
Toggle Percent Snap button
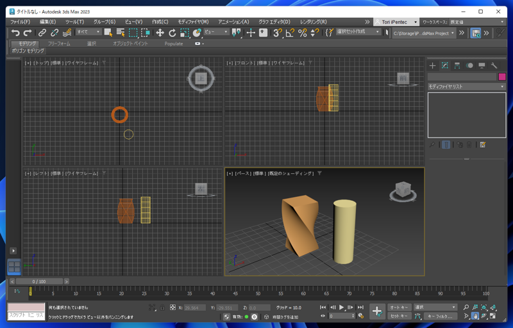point(302,33)
